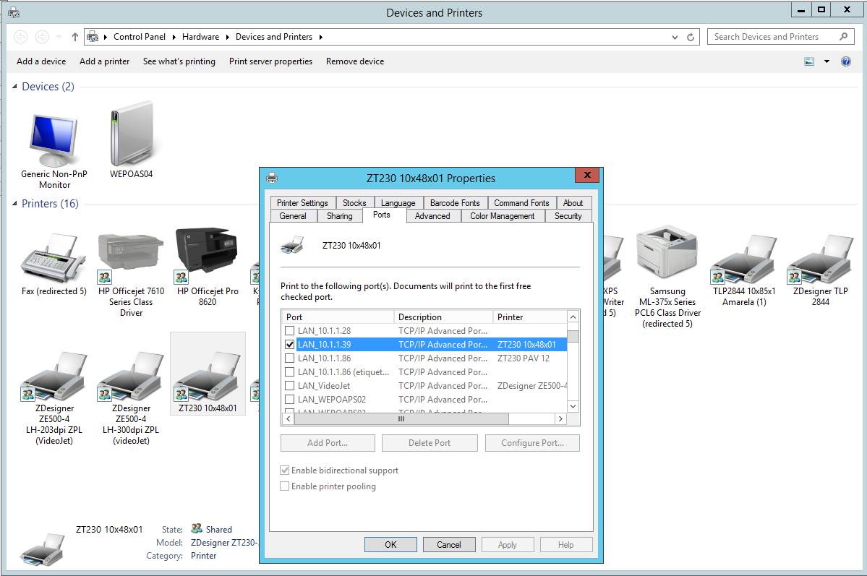Click the Up one level arrow
The image size is (867, 576).
click(x=75, y=37)
